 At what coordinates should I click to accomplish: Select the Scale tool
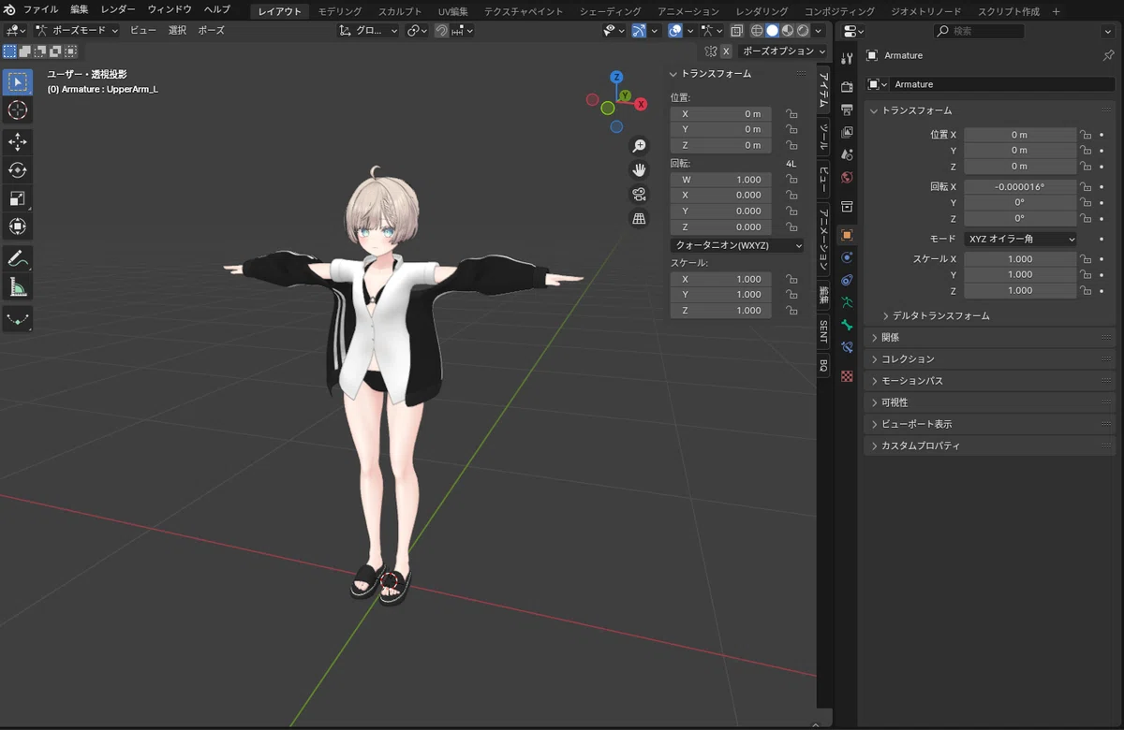[17, 198]
